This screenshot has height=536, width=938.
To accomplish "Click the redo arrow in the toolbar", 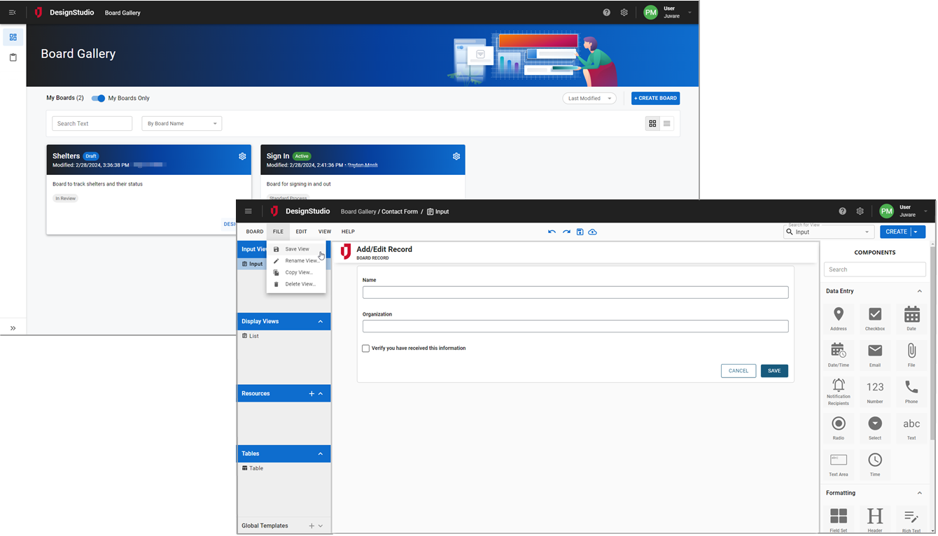I will (566, 232).
